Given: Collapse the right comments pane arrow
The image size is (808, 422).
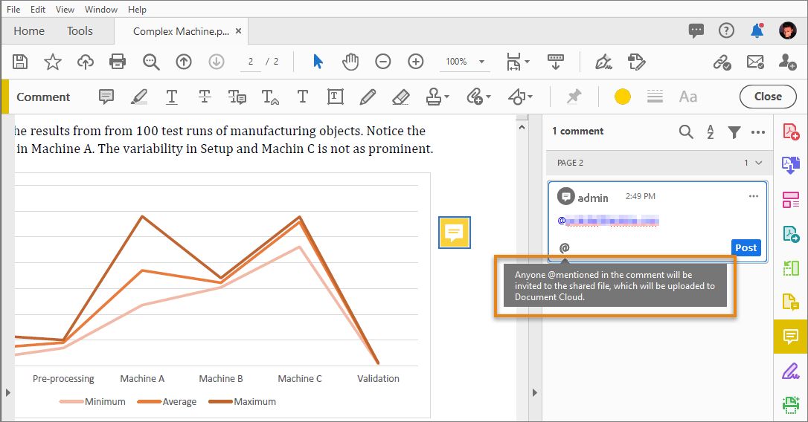Looking at the screenshot, I should 534,393.
